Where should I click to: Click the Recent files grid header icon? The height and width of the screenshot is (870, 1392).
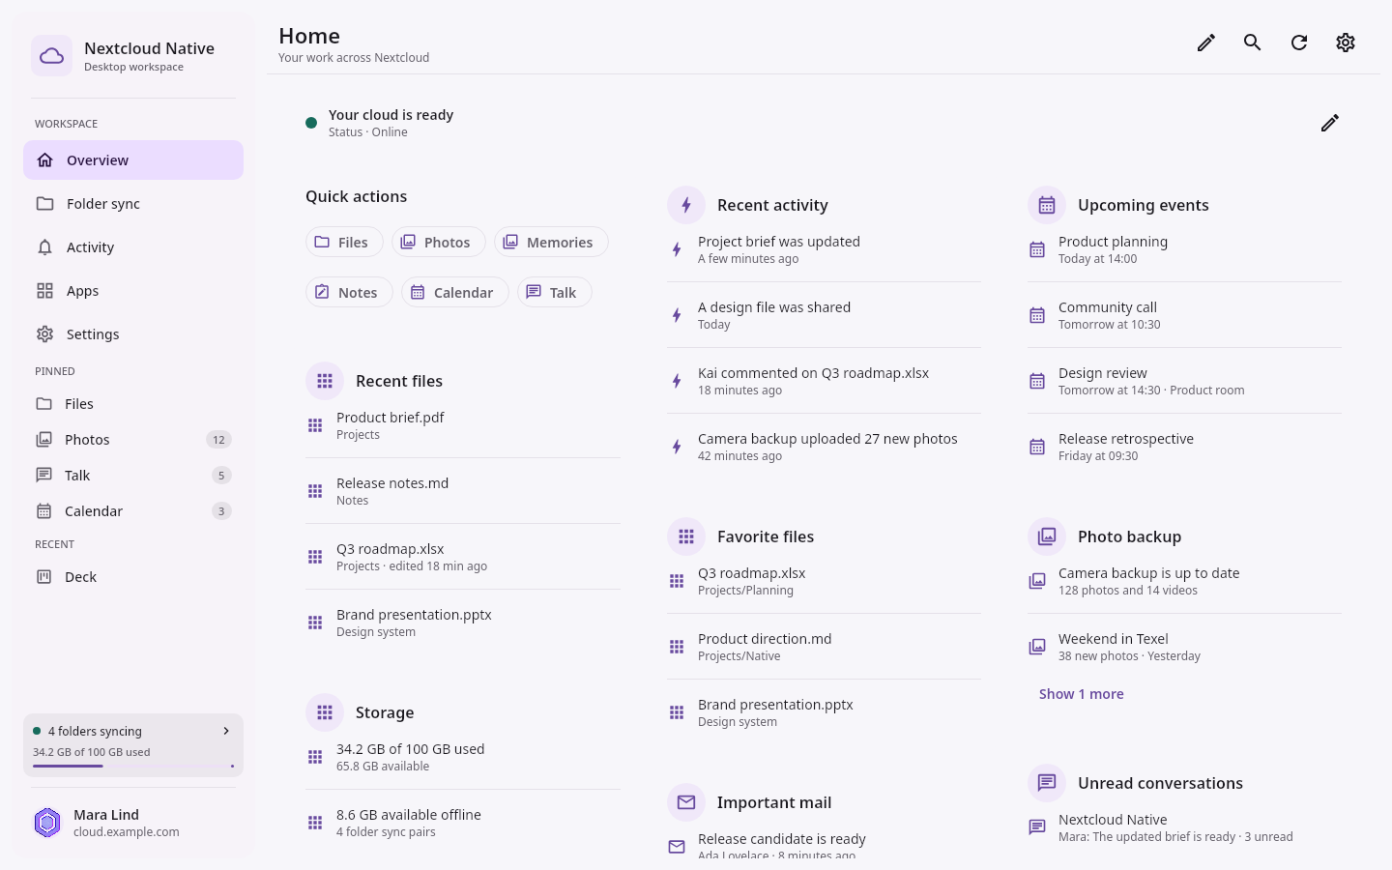pyautogui.click(x=325, y=381)
